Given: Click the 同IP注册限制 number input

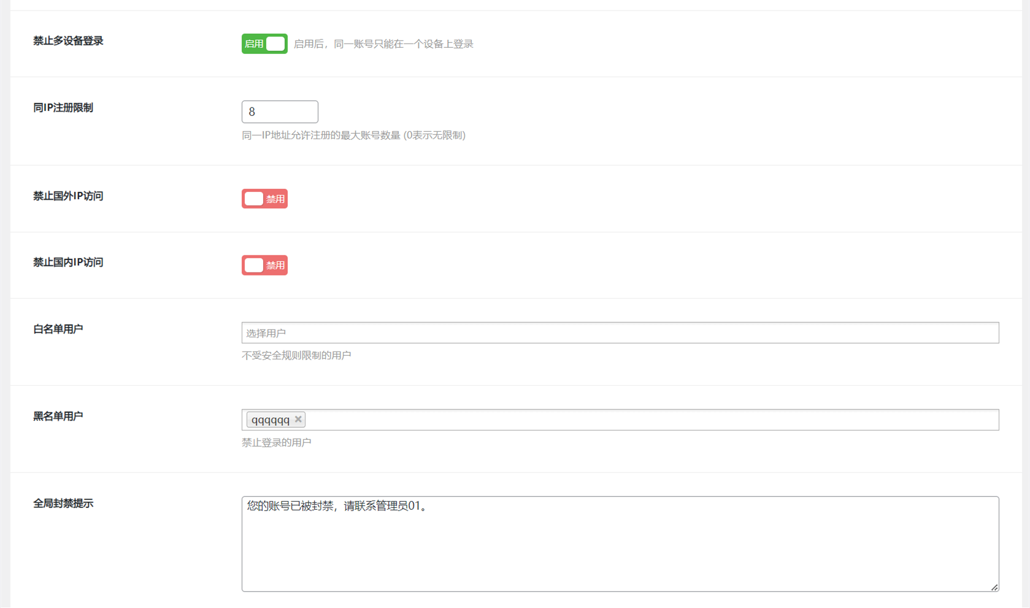Looking at the screenshot, I should click(280, 112).
